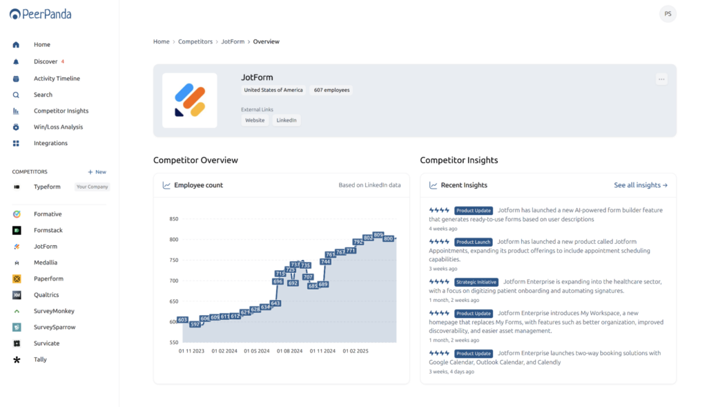Click the Your Company tag beside Typeform
Screen dimensions: 707x407
tap(92, 186)
